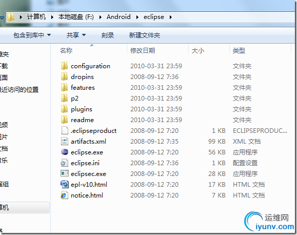Click the ECLIPSEPRODUC... type cell

pos(260,131)
